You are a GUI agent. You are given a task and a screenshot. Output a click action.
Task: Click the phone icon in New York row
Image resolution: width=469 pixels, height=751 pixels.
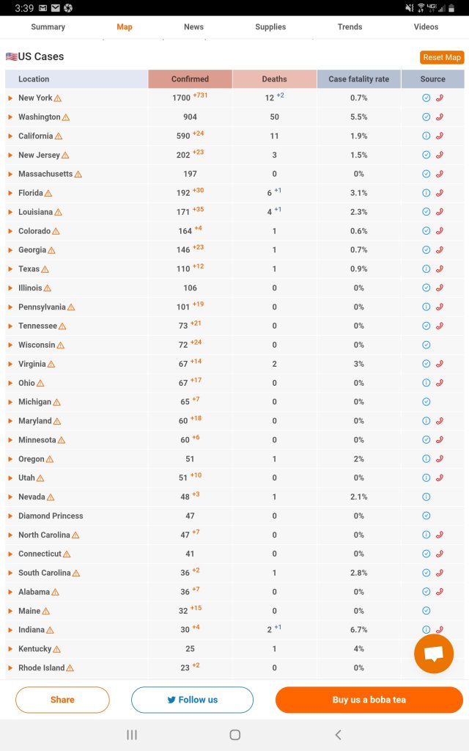click(440, 98)
